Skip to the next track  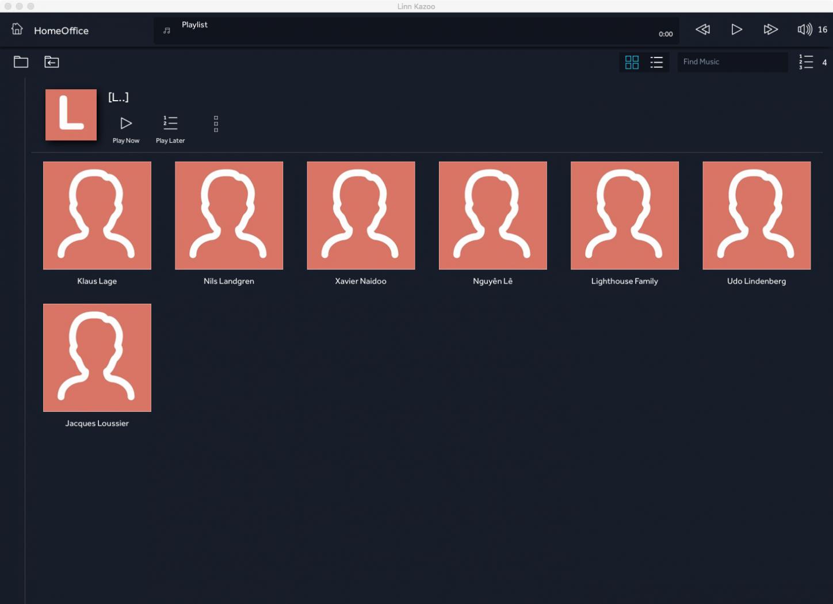point(770,30)
